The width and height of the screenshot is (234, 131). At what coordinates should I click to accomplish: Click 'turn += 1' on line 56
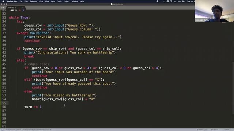click(x=33, y=107)
